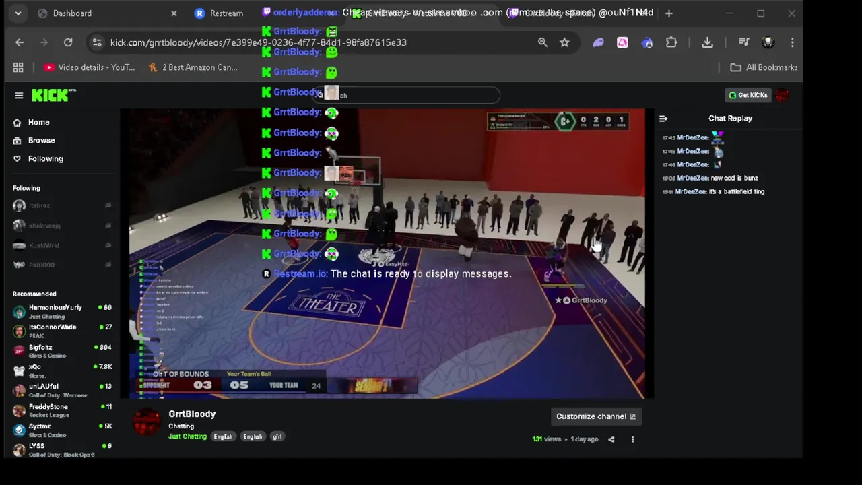Viewport: 862px width, 485px height.
Task: Open video more-options three dots
Action: (632, 439)
